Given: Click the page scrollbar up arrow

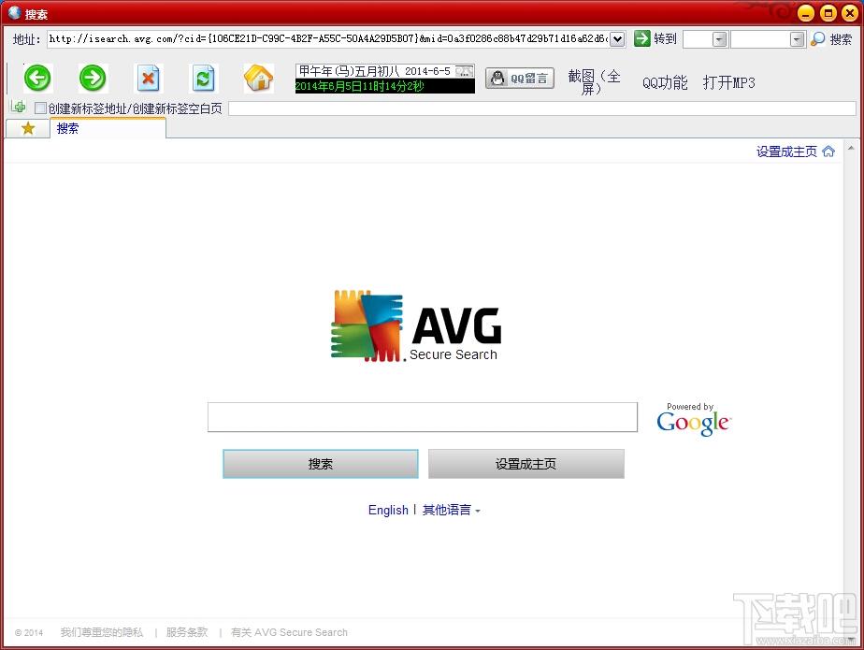Looking at the screenshot, I should (x=851, y=148).
